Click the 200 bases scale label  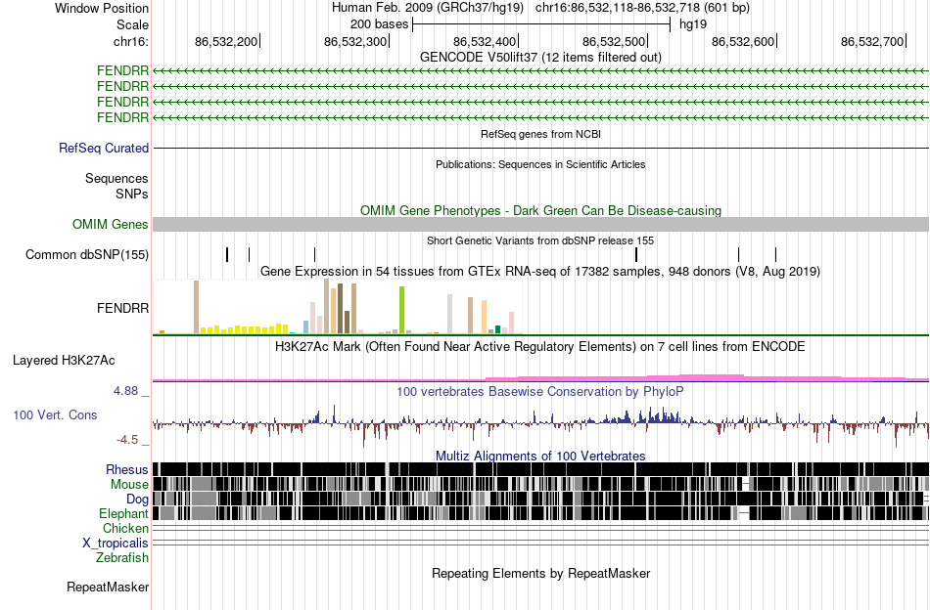pos(379,24)
